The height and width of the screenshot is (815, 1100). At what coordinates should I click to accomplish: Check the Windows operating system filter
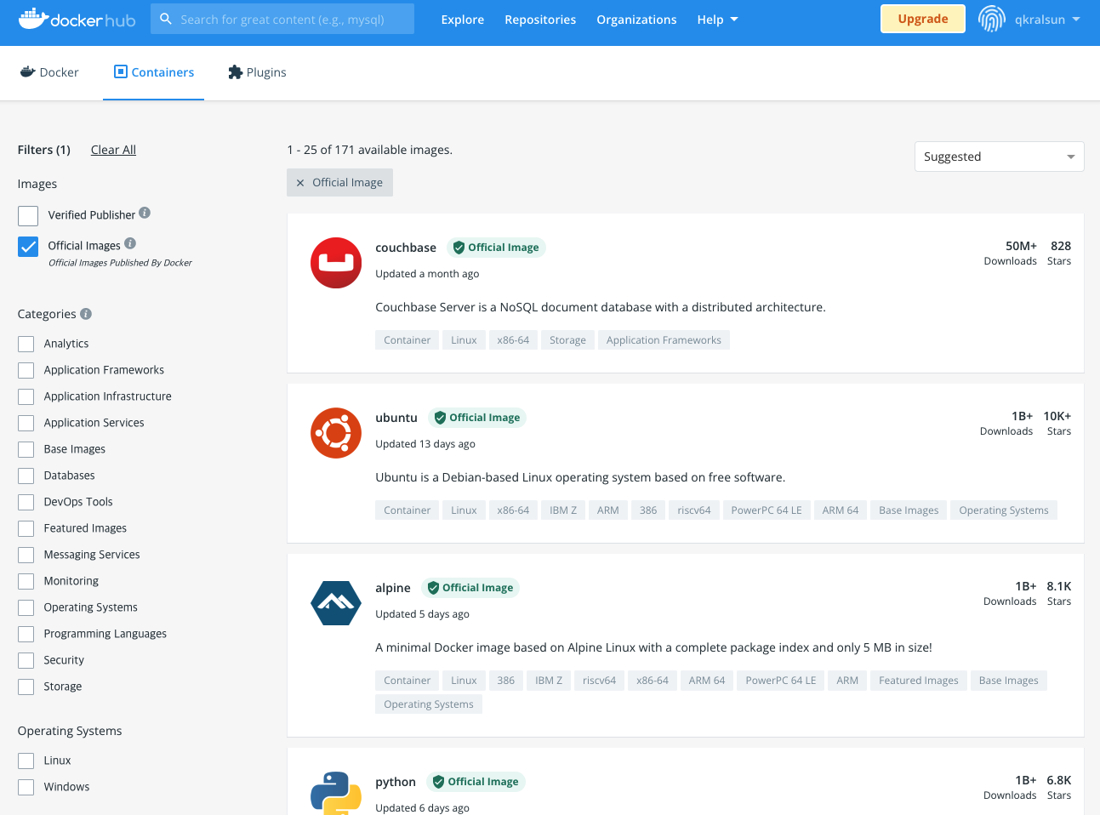26,787
